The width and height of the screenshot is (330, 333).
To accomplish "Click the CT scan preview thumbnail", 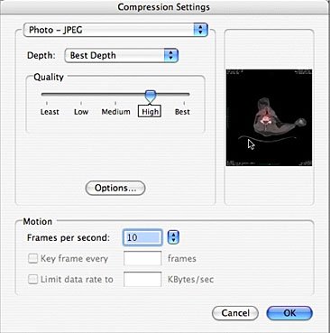I will click(269, 117).
